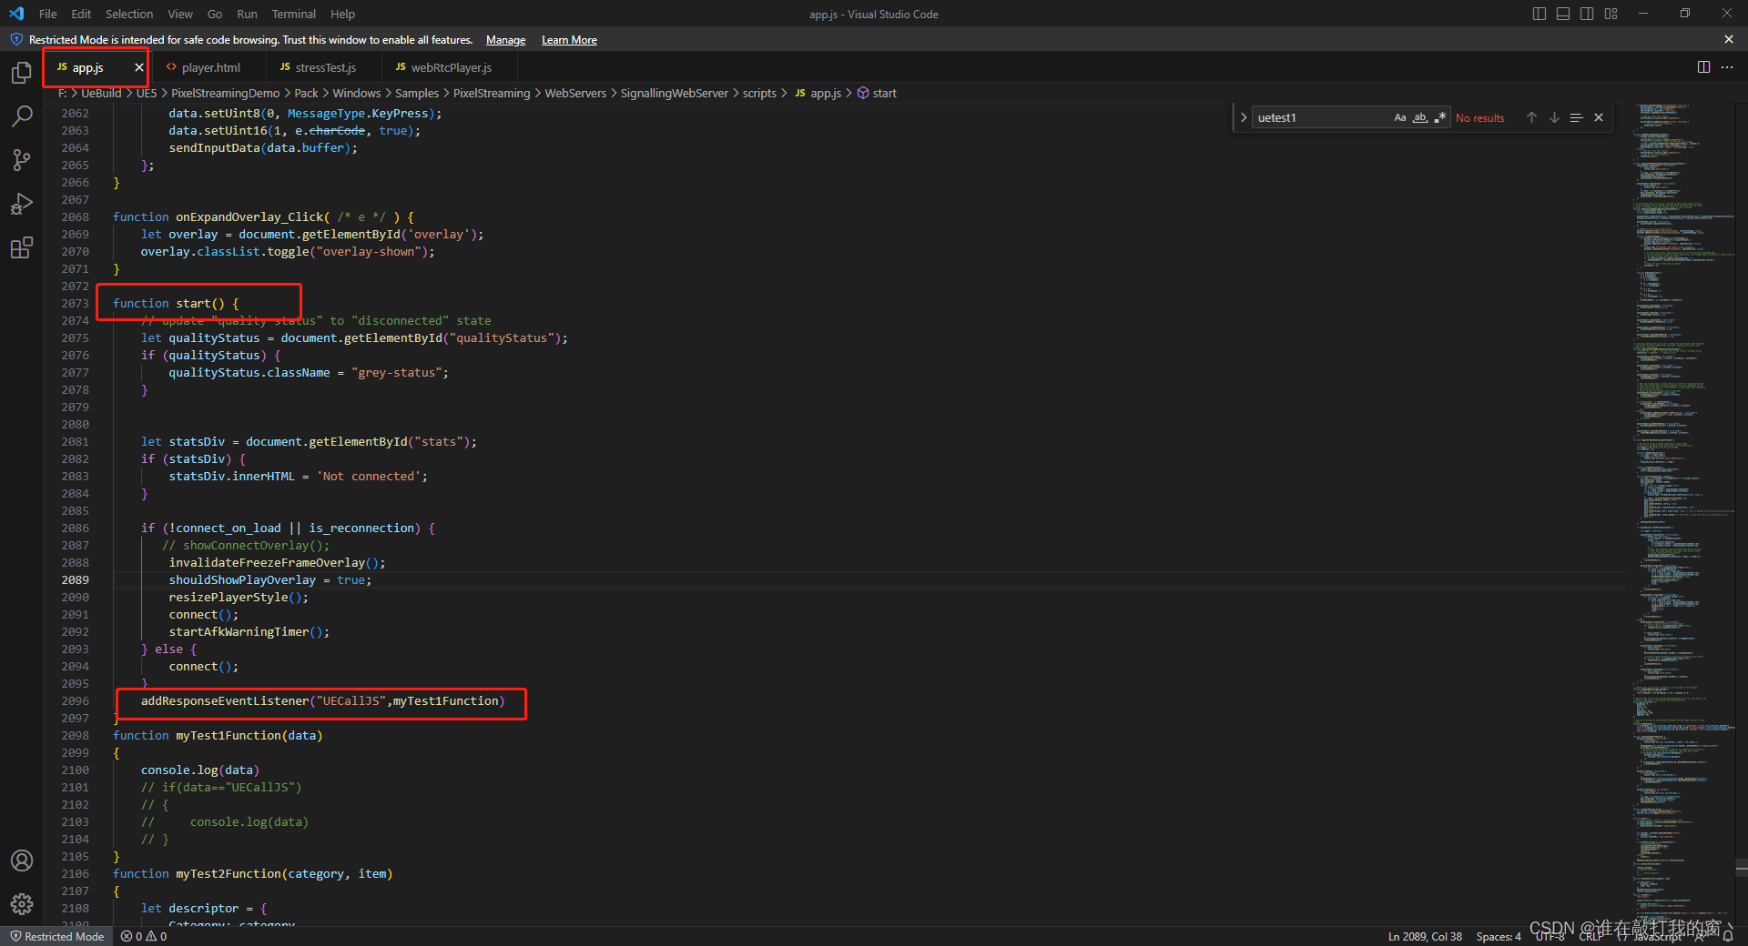Open the Accounts menu icon
The width and height of the screenshot is (1748, 946).
22,860
